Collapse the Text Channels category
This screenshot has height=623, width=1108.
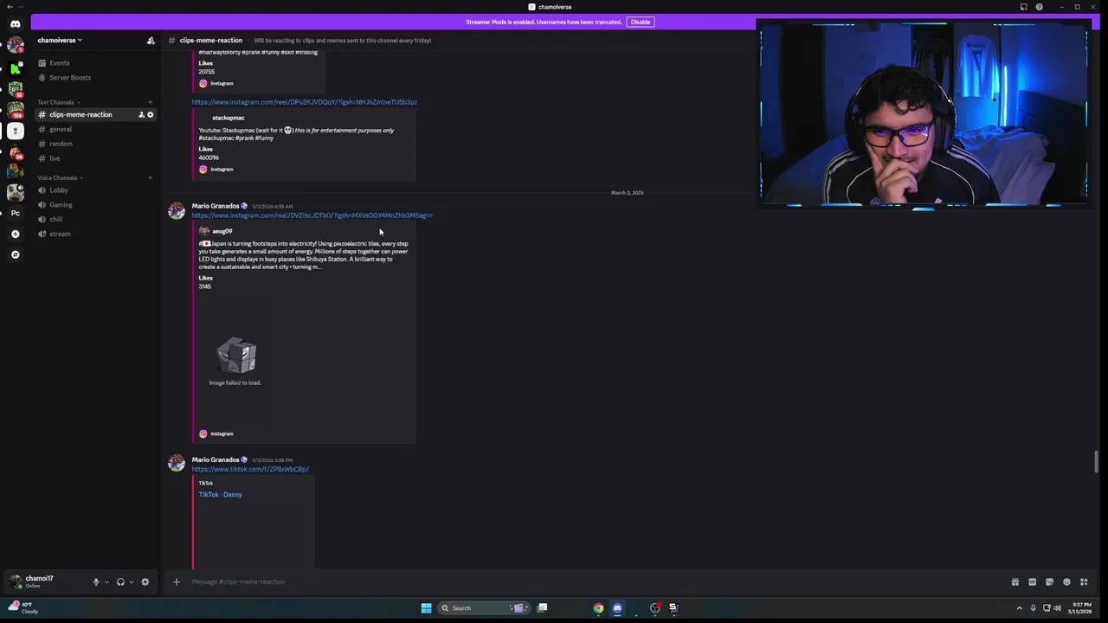click(x=58, y=102)
